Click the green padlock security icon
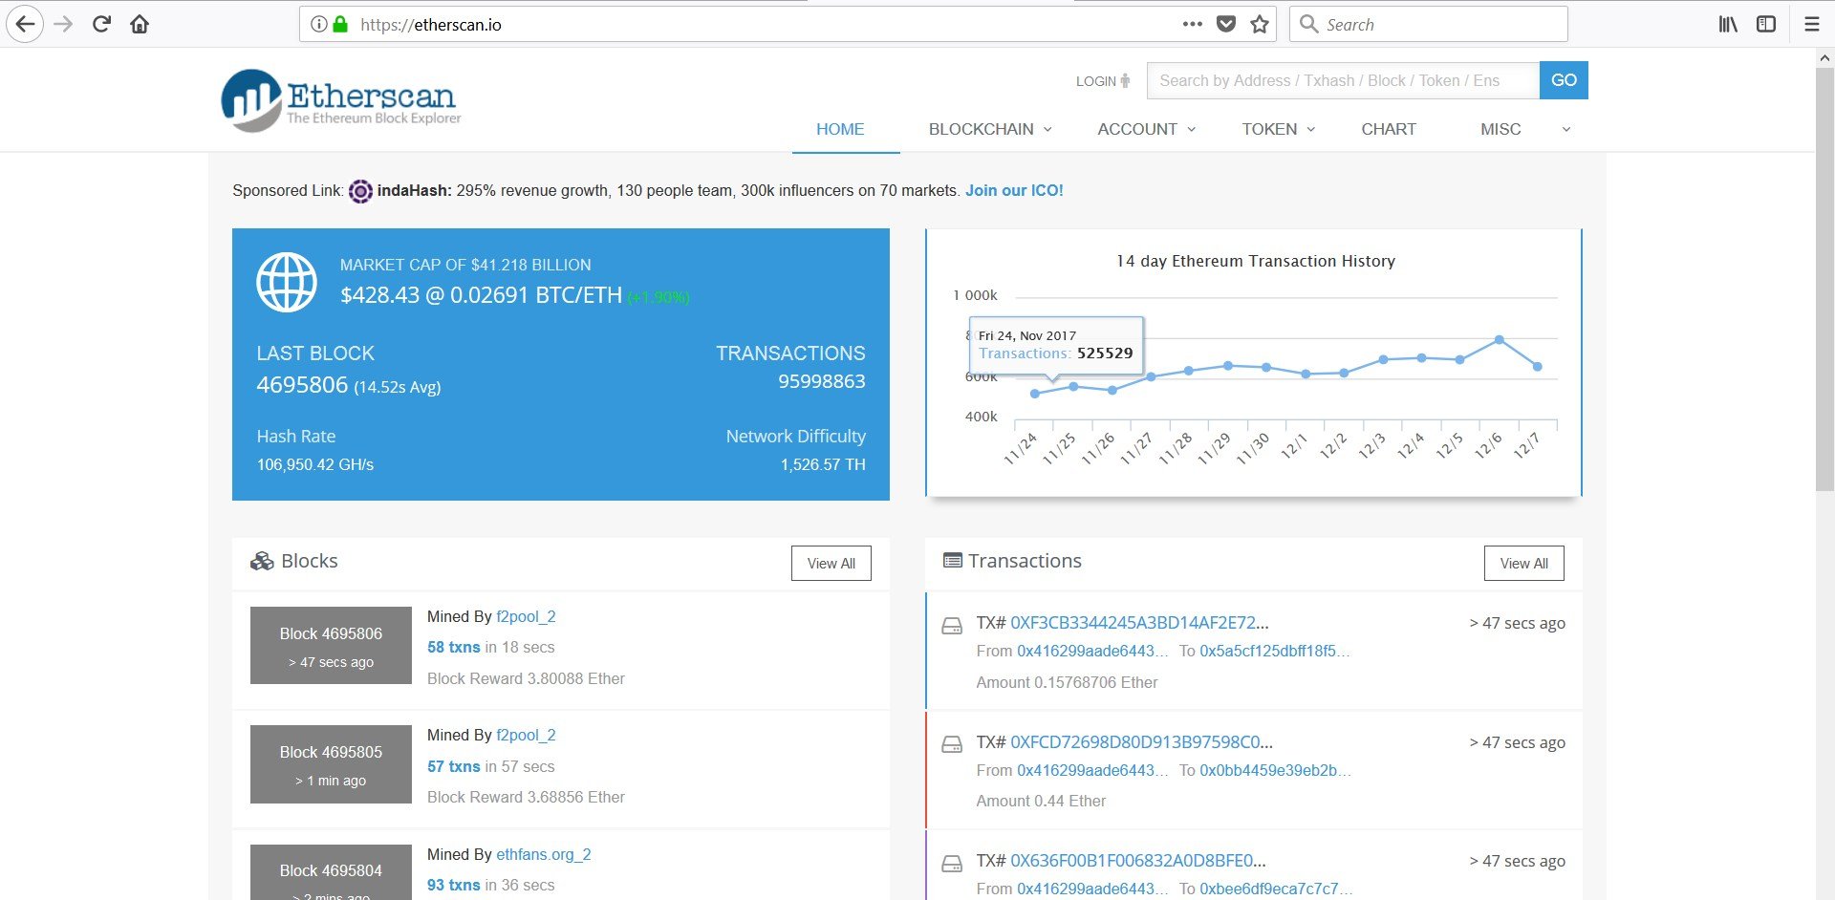This screenshot has height=900, width=1835. tap(340, 24)
